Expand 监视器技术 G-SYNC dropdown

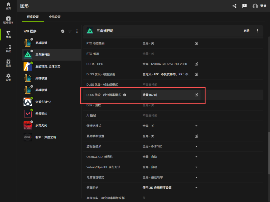point(196,146)
